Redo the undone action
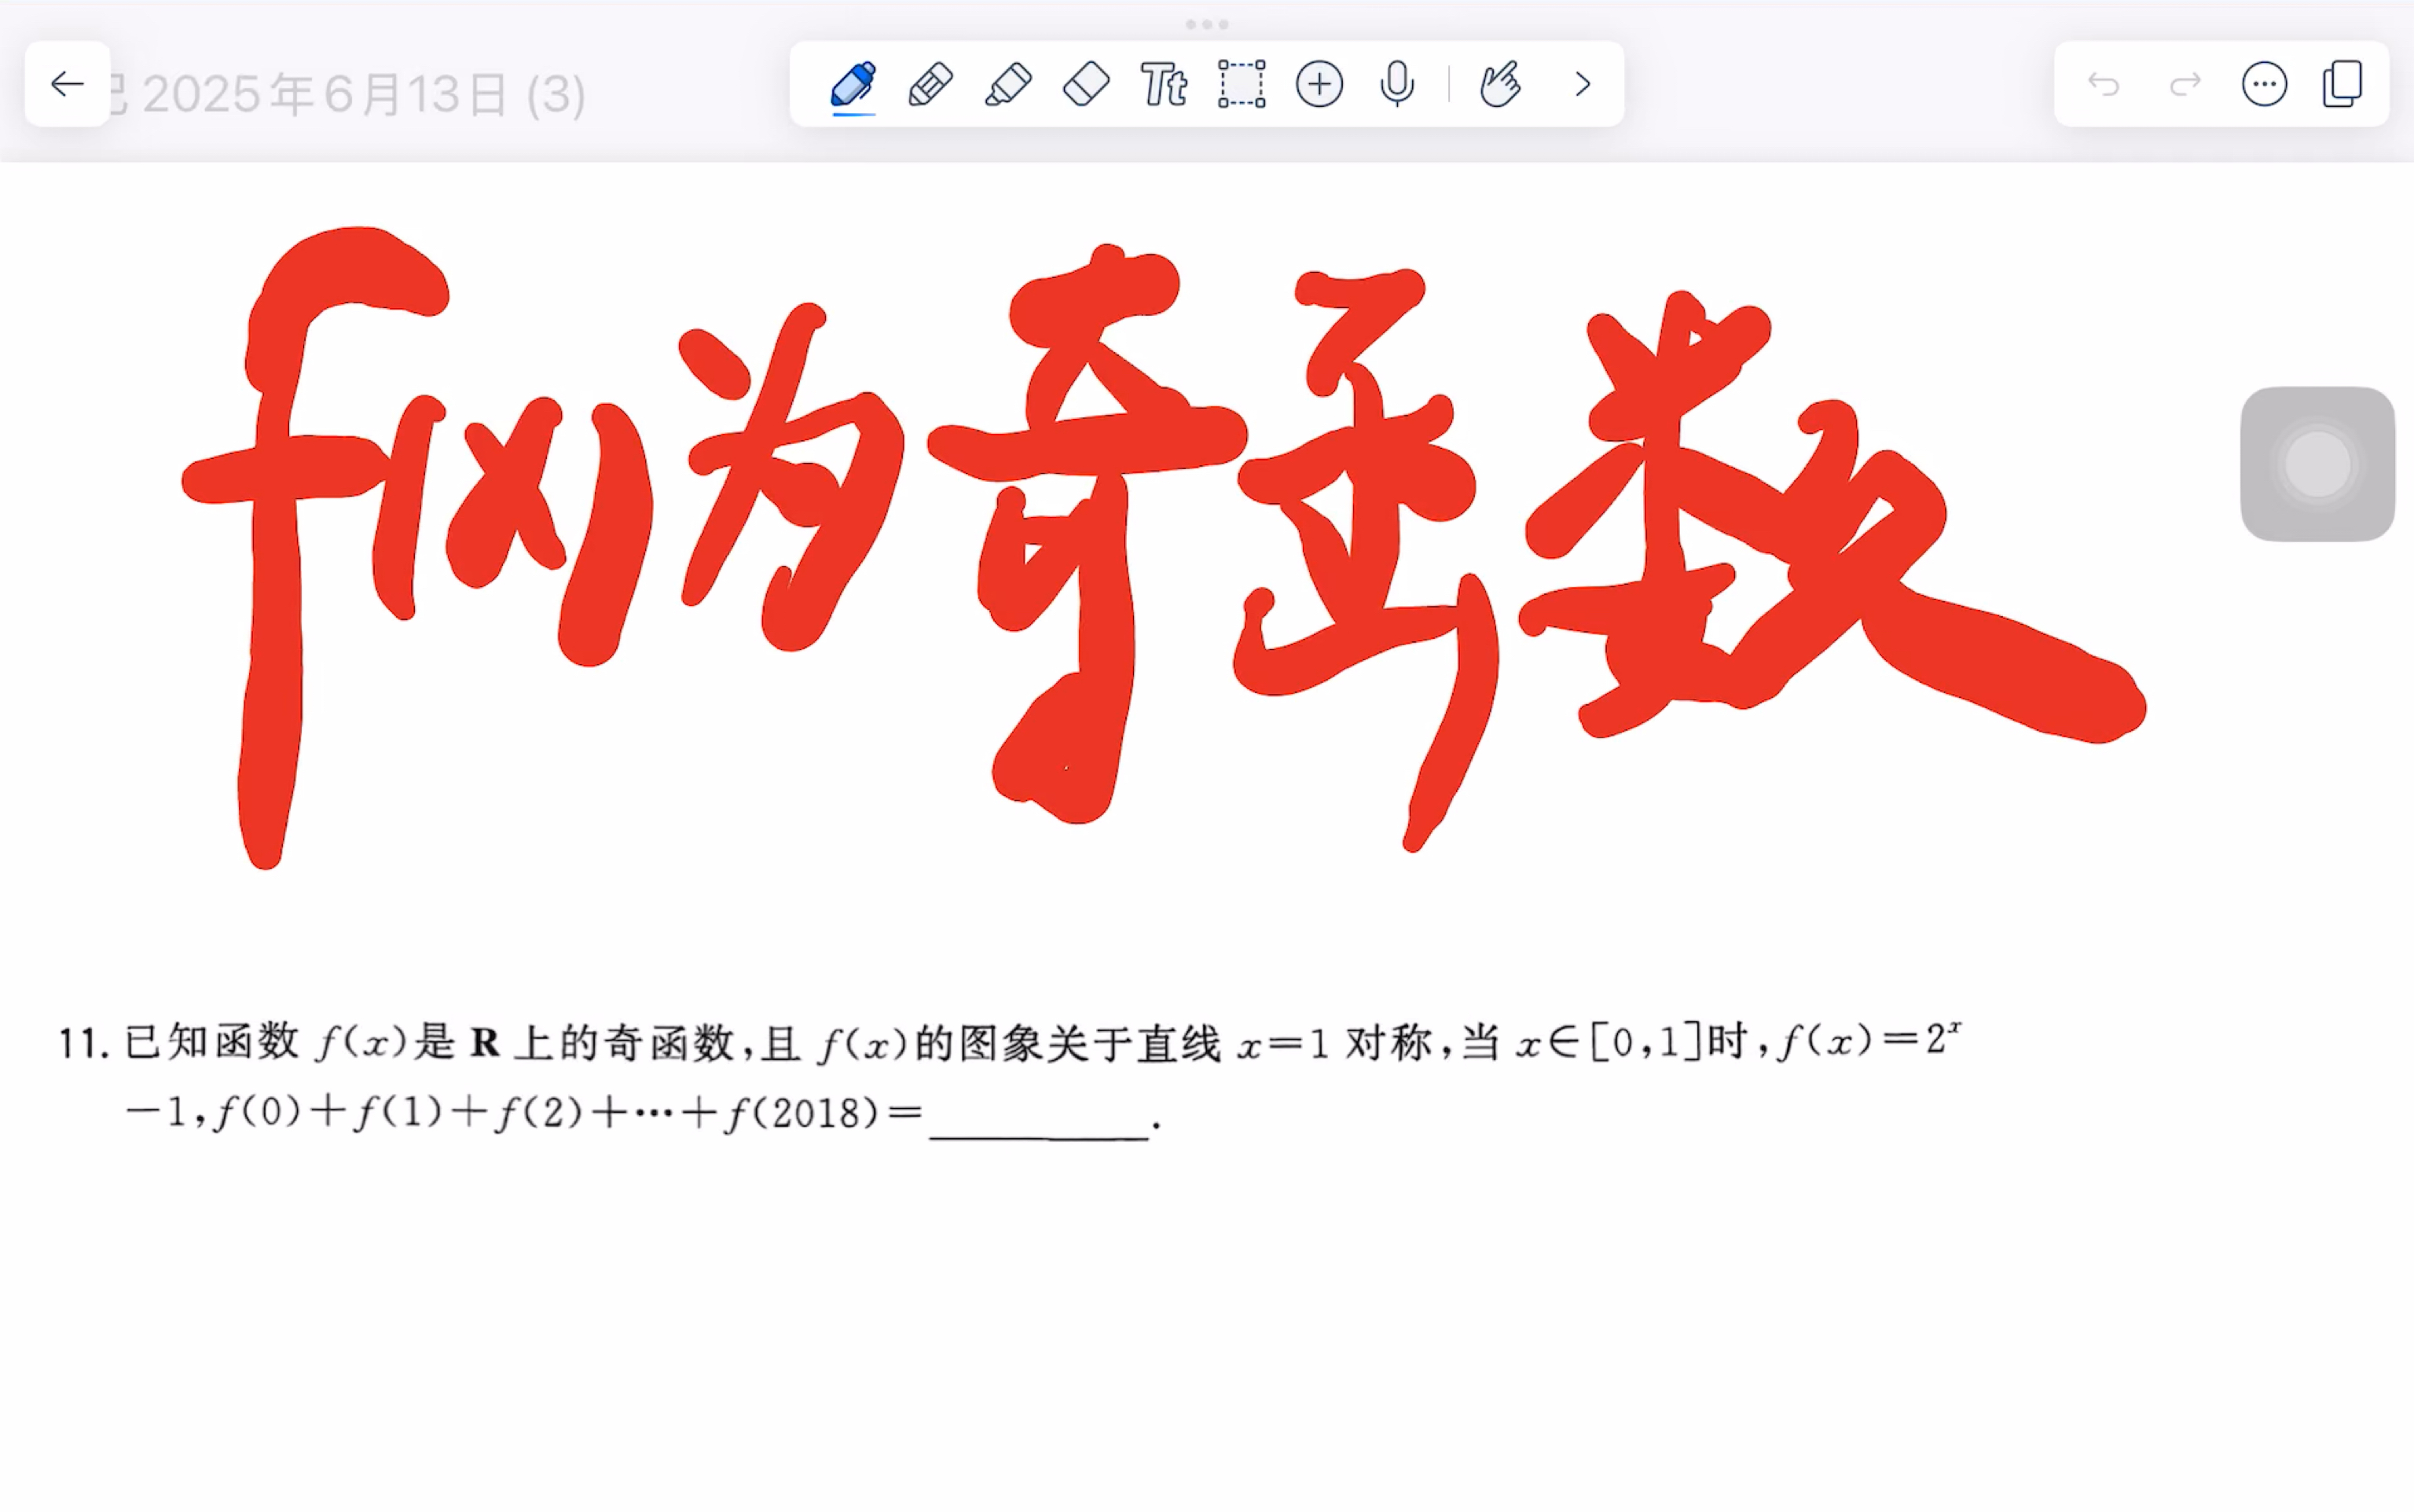Screen dimensions: 2414x1512 coord(2184,84)
